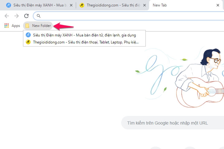
Task: Close the Thegioididong.com tab
Action: [x=145, y=5]
